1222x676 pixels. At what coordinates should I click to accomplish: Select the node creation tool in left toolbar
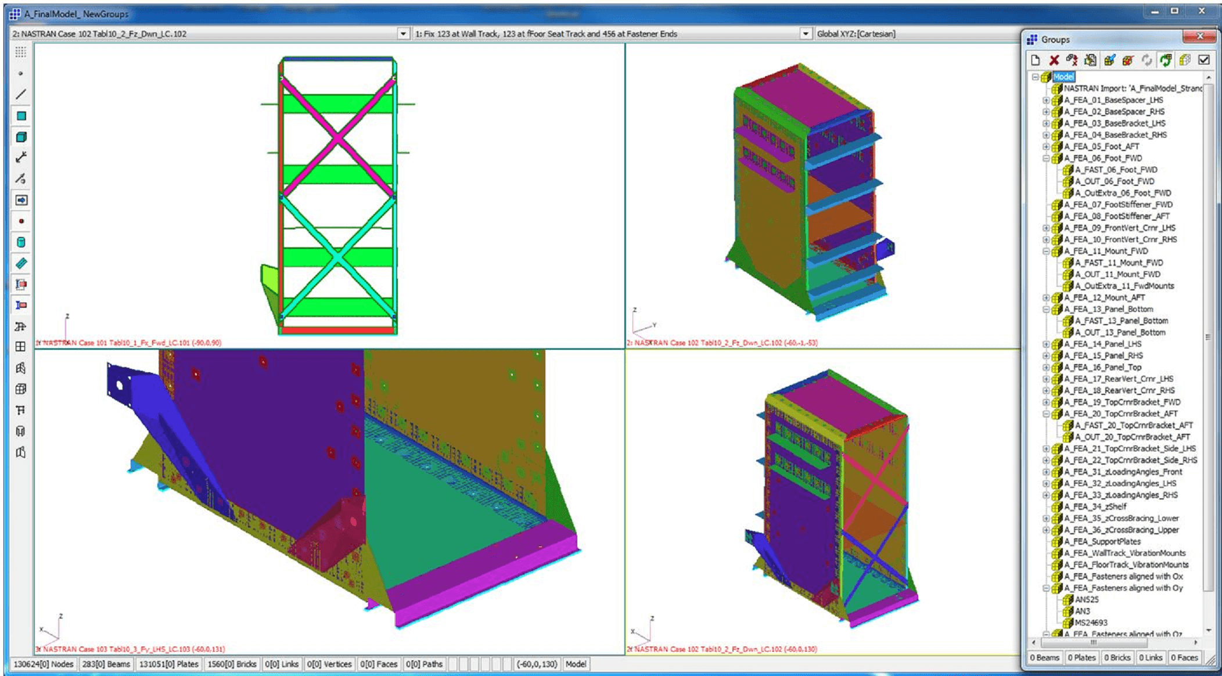[x=21, y=74]
